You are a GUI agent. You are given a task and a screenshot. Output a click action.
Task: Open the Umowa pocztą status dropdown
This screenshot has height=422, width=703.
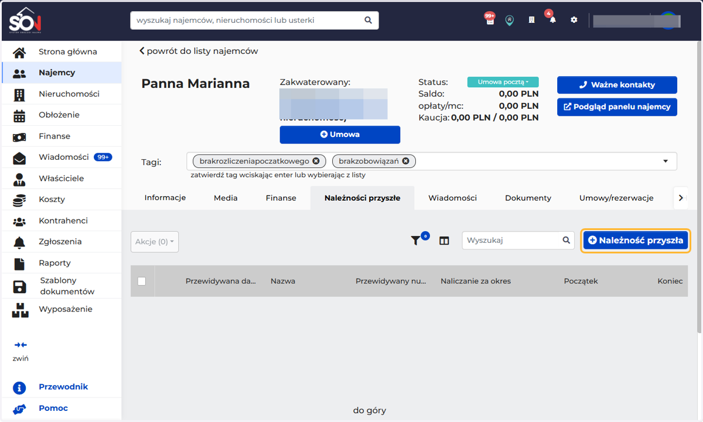click(x=503, y=82)
